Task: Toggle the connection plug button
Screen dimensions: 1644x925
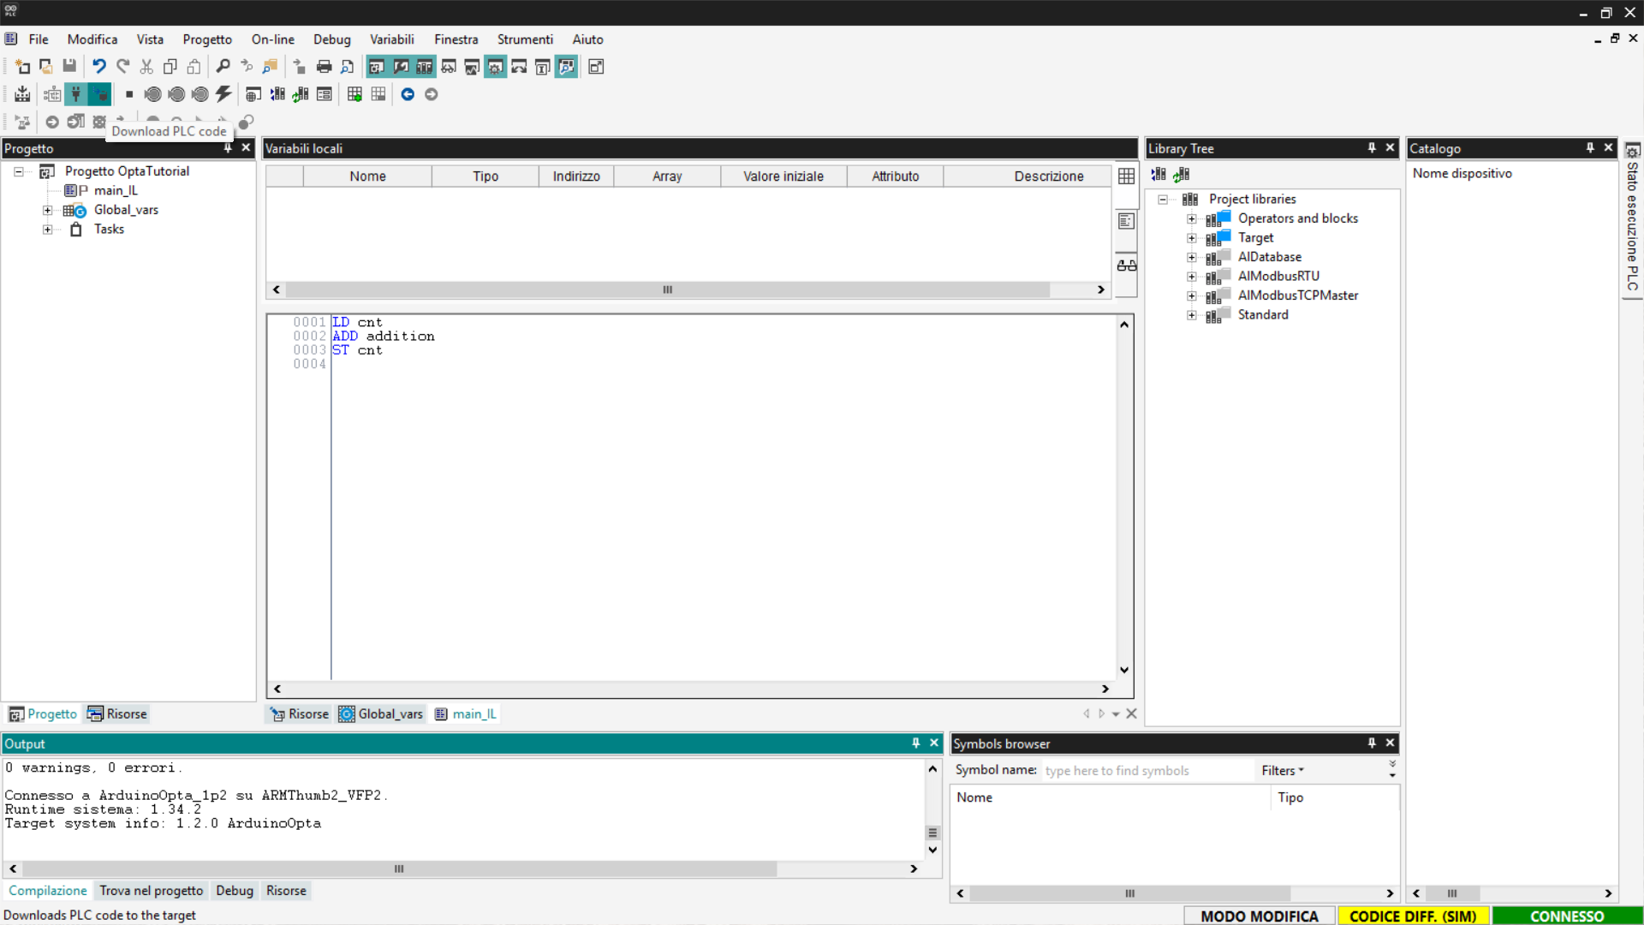Action: [x=76, y=94]
